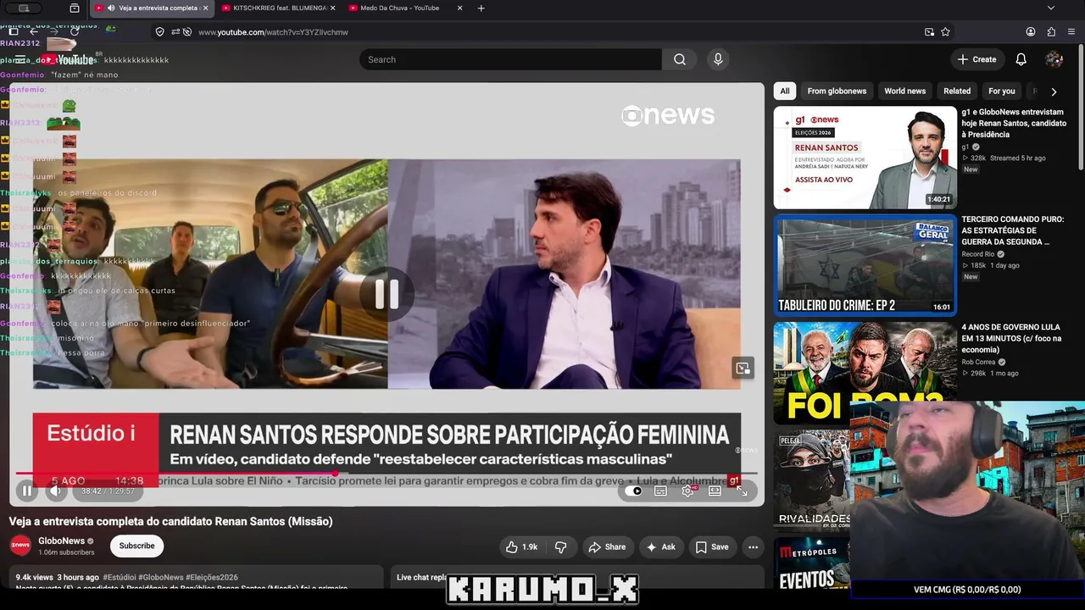
Task: Reload the current page
Action: coord(75,32)
